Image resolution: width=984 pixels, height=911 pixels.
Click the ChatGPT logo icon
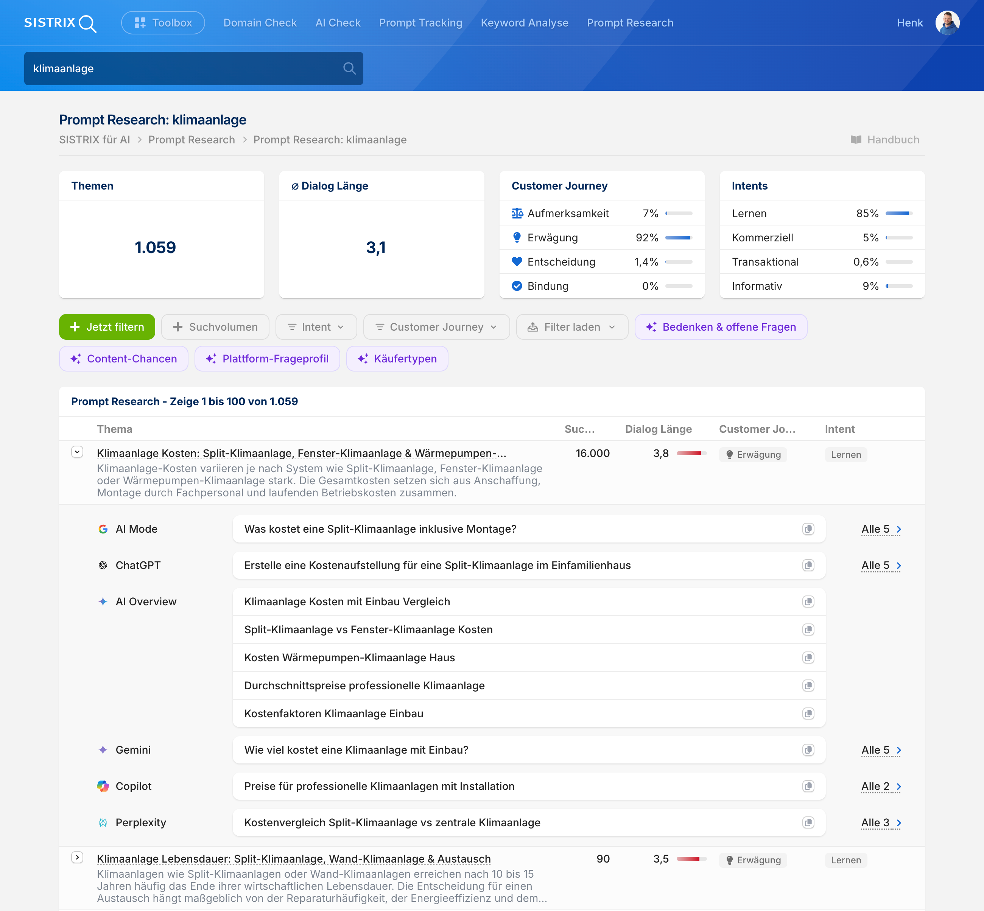(x=103, y=566)
